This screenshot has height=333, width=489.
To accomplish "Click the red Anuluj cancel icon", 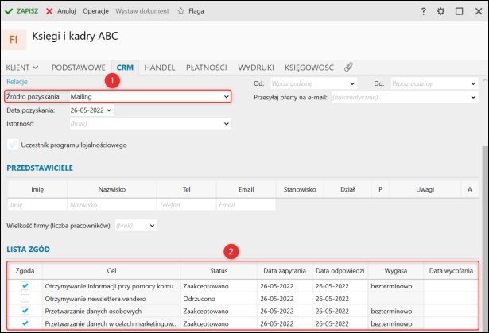I will [x=50, y=11].
